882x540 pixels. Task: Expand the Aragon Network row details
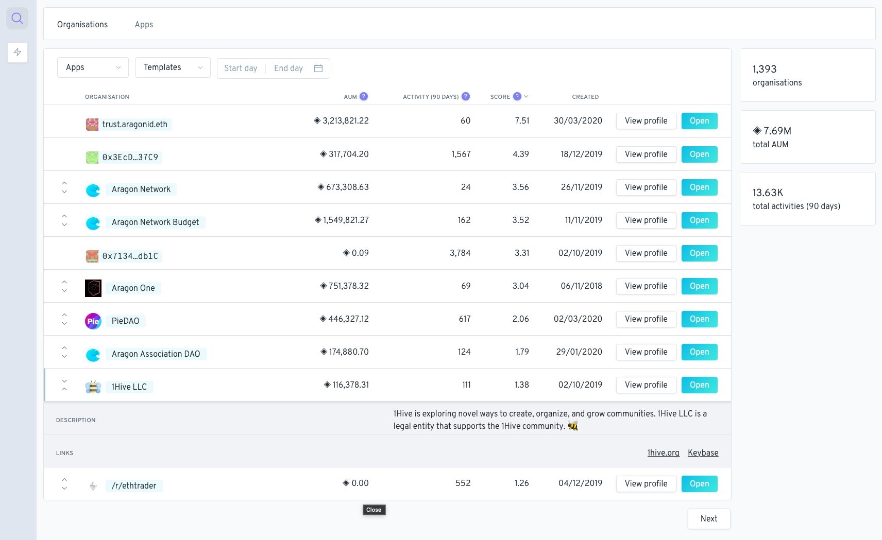(x=64, y=187)
